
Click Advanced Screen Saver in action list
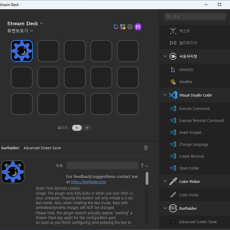[198, 222]
